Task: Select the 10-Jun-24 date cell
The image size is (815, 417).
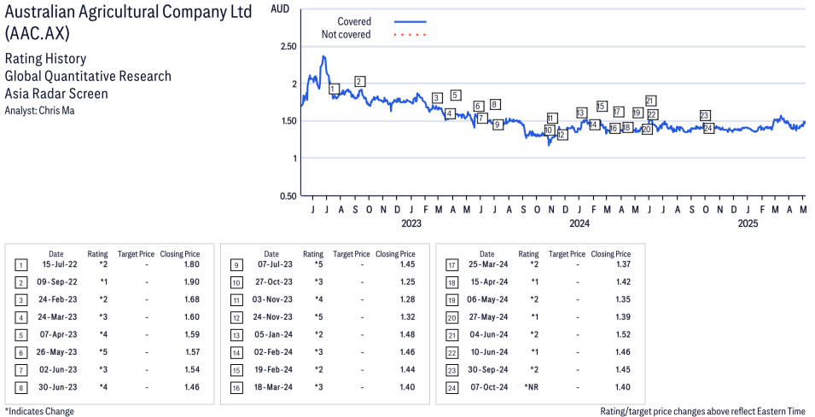Action: (x=490, y=352)
